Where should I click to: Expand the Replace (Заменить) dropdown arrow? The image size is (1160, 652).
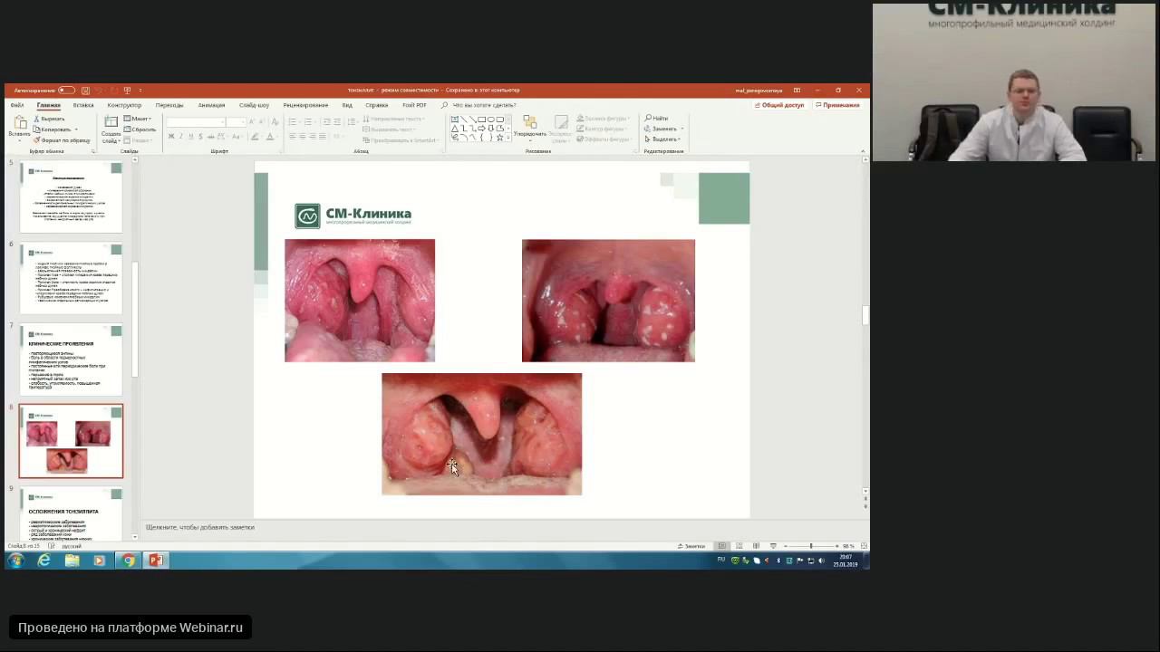click(681, 129)
